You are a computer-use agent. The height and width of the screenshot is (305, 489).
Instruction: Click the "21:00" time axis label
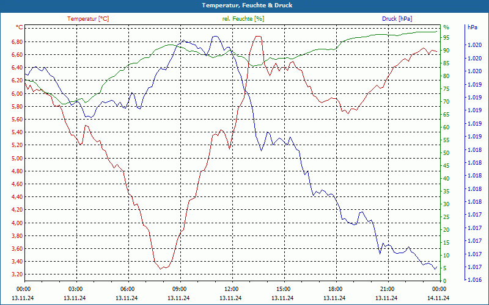tap(387, 289)
